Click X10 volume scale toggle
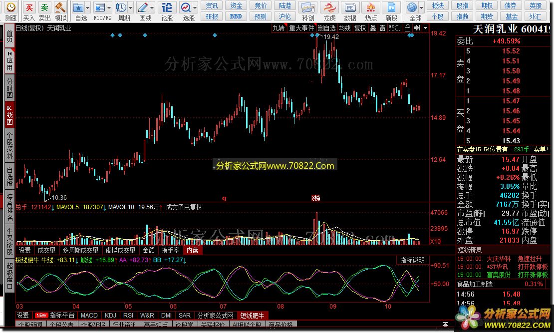 click(x=435, y=241)
